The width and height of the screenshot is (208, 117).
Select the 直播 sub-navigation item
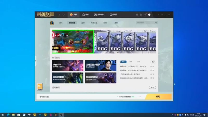[x=83, y=23]
